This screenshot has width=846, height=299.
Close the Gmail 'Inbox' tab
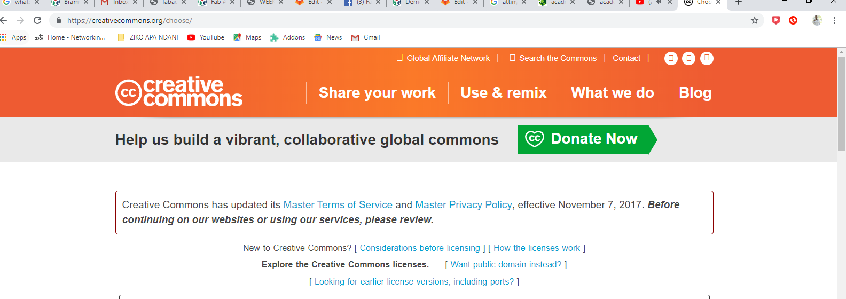(x=135, y=2)
